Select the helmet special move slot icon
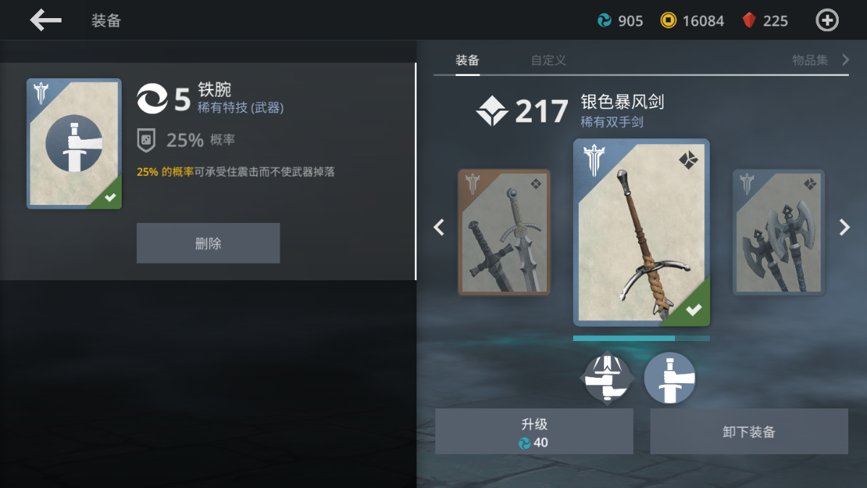867x488 pixels. point(607,378)
